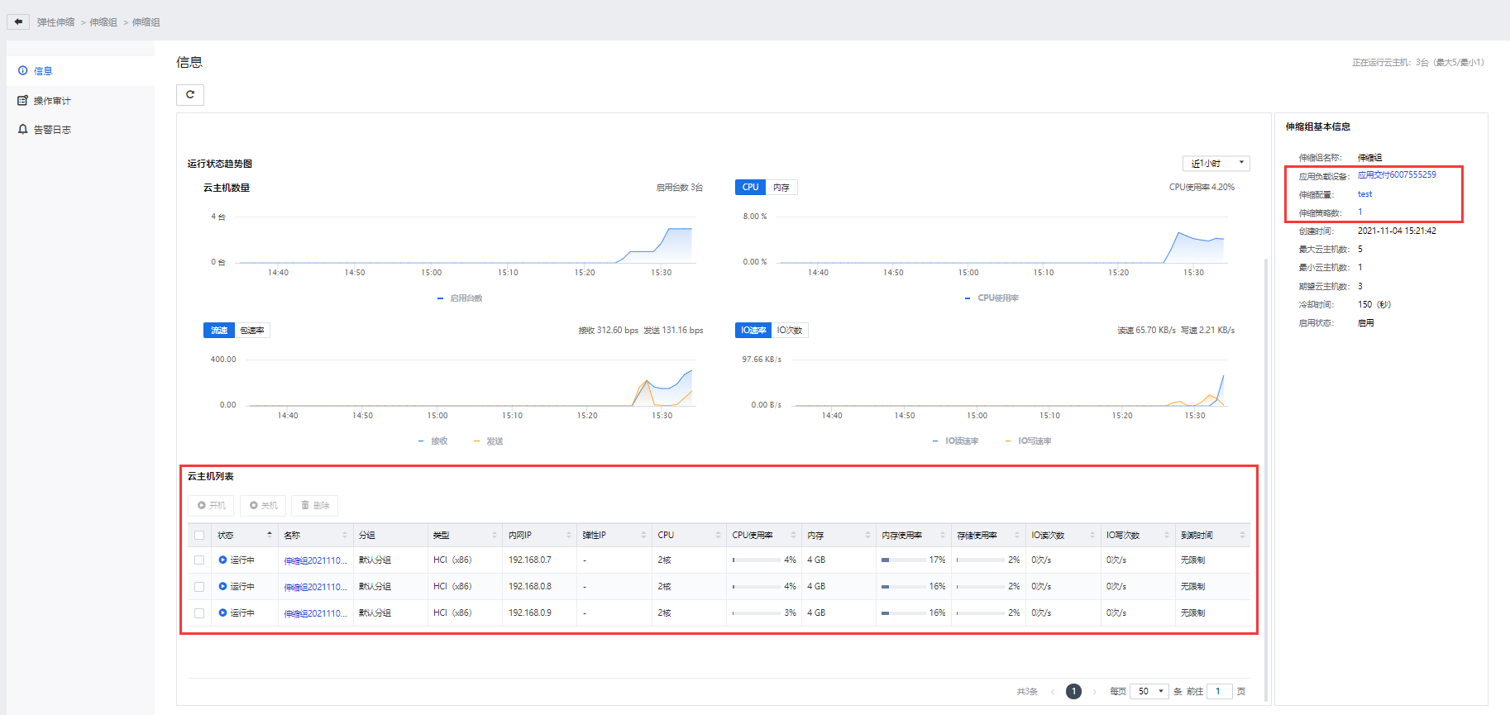
Task: Toggle 启用台数 legend in VM count chart
Action: (x=460, y=298)
